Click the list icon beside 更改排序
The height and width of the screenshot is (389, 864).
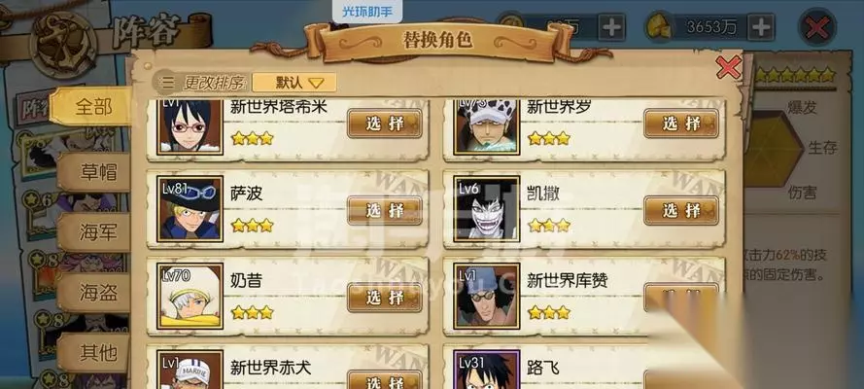166,84
